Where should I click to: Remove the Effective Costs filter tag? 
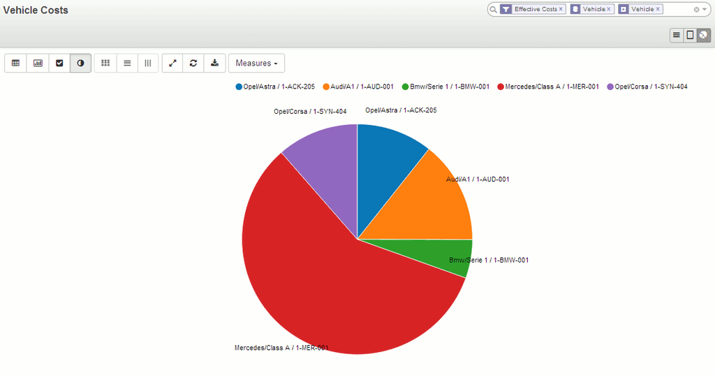(561, 10)
